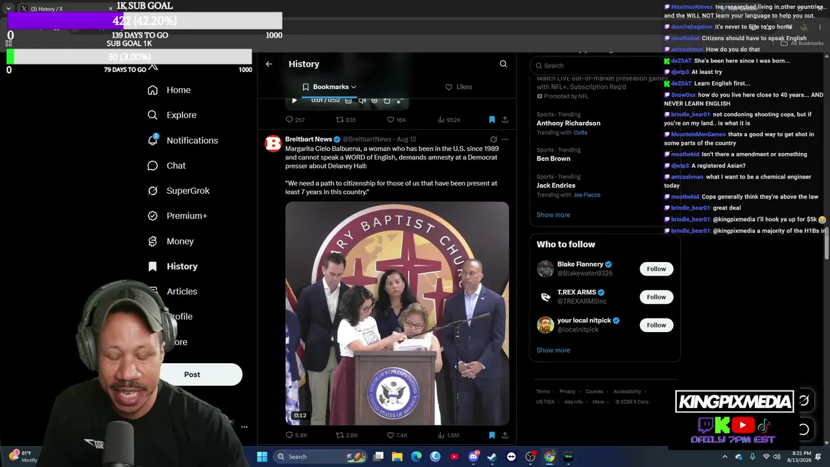The height and width of the screenshot is (467, 830).
Task: Like the post with 16K likes
Action: coord(396,120)
